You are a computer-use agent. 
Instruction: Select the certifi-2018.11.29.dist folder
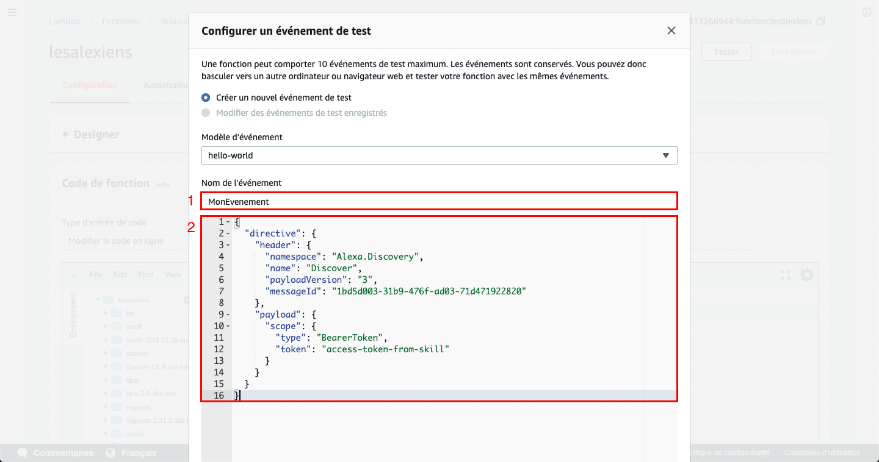click(157, 340)
